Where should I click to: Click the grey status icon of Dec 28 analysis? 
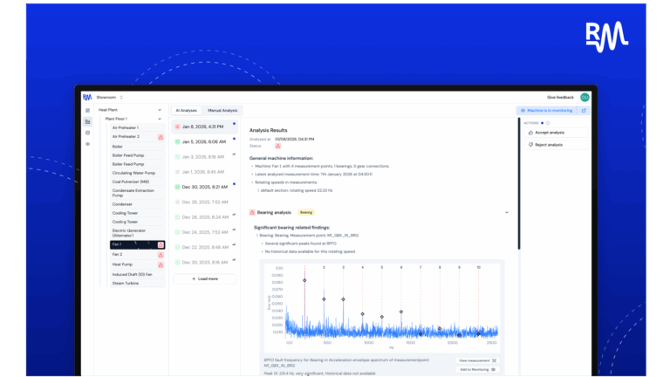(177, 202)
